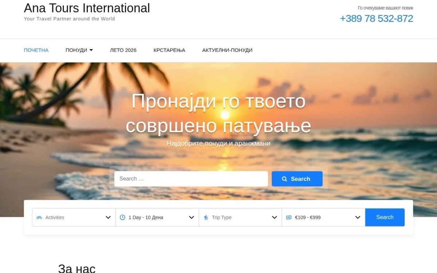Image resolution: width=437 pixels, height=273 pixels.
Task: Click the blue Search button with the magnifier
Action: tap(297, 179)
